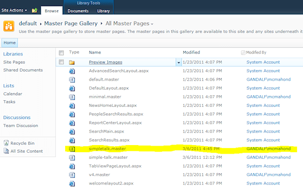View All Site Content link
Image resolution: width=303 pixels, height=192 pixels.
pos(26,151)
